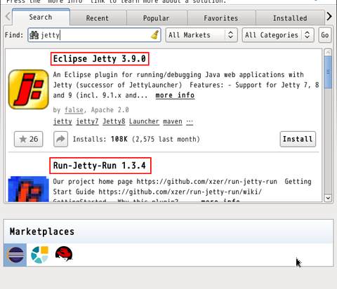Click the 'Launcher' tag link

pos(144,121)
